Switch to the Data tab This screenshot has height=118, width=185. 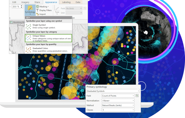[78, 2]
